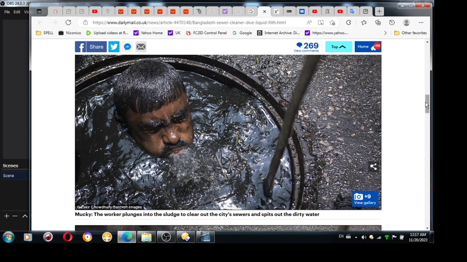Open Yahoo Home favorite
Image resolution: width=467 pixels, height=262 pixels.
tap(148, 33)
